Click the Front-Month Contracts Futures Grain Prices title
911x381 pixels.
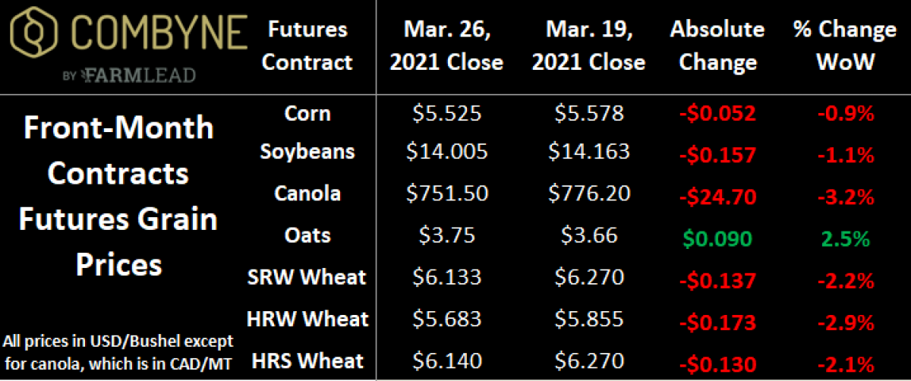tap(118, 197)
